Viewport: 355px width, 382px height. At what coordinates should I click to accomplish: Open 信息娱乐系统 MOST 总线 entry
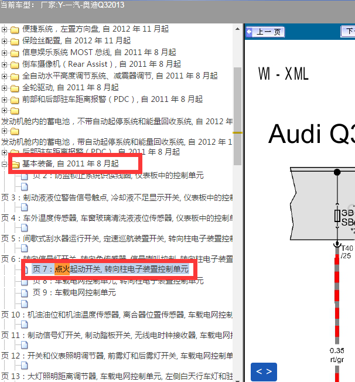[99, 52]
